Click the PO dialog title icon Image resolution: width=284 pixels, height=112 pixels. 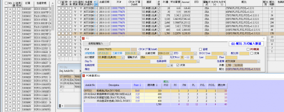pyautogui.click(x=83, y=38)
